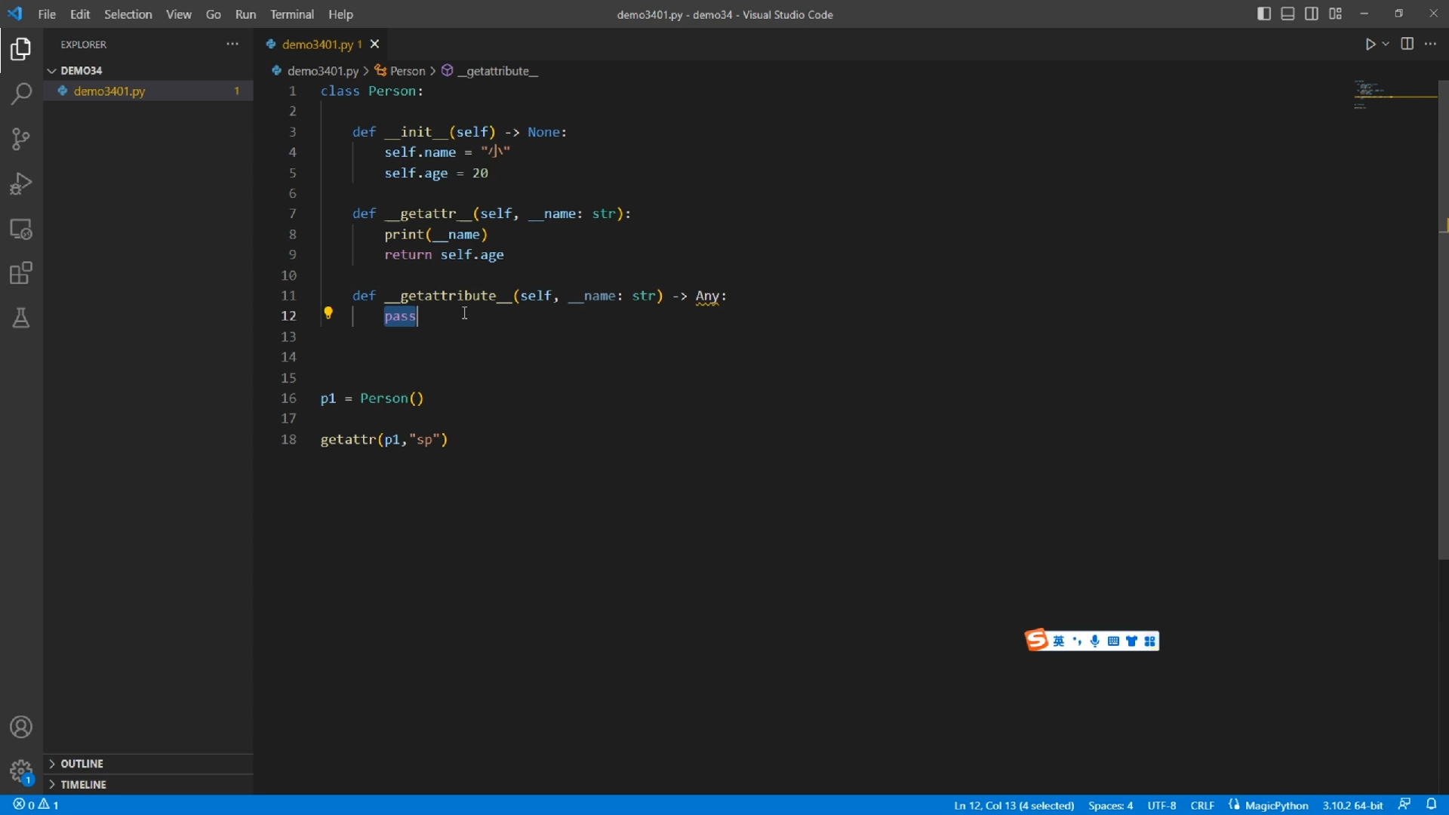
Task: Open run options dropdown arrow beside play button
Action: pyautogui.click(x=1386, y=45)
